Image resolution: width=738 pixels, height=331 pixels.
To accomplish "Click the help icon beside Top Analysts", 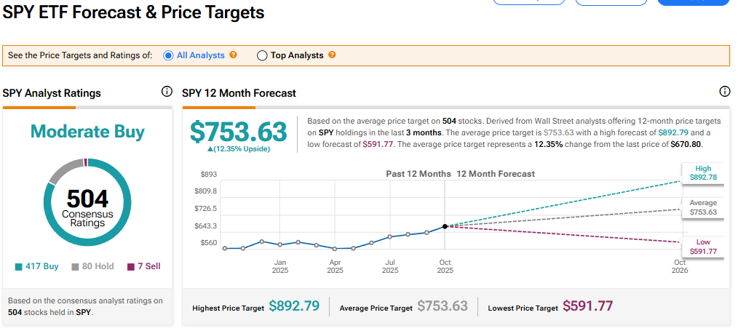I will (x=332, y=55).
